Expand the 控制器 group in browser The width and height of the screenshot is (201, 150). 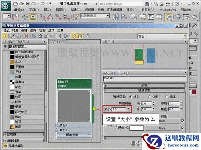(24, 134)
